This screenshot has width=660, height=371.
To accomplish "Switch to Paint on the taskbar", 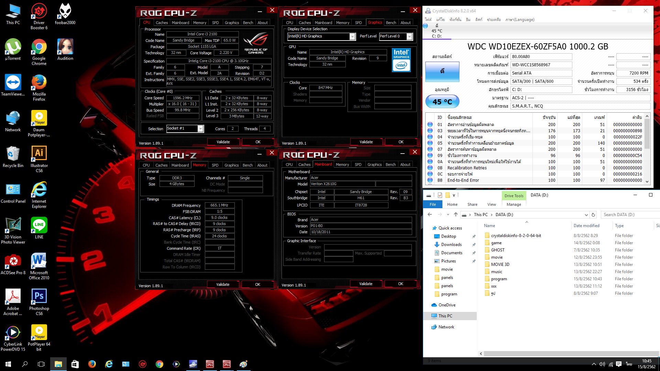I will point(243,364).
